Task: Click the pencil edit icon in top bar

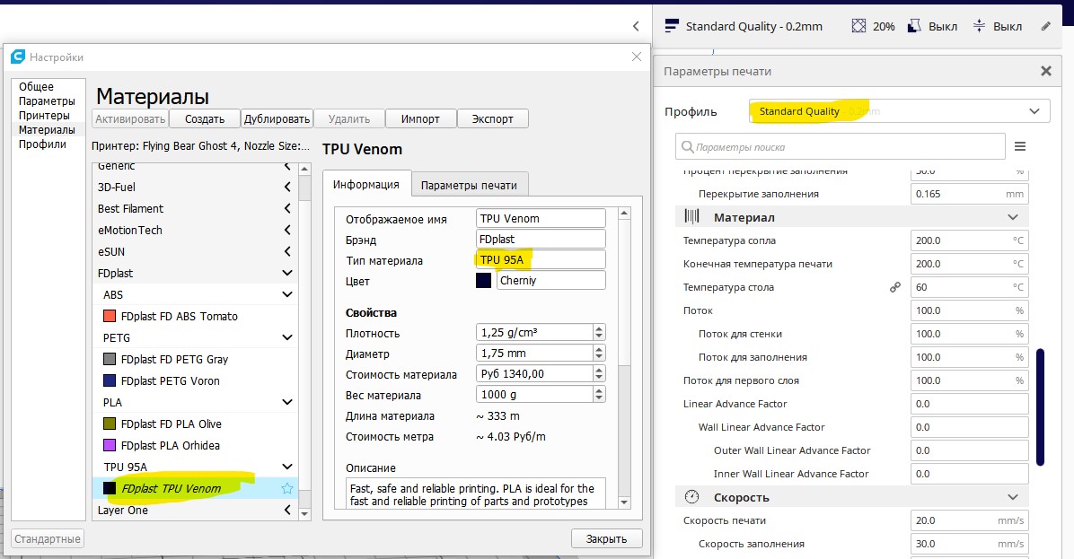Action: tap(1045, 26)
